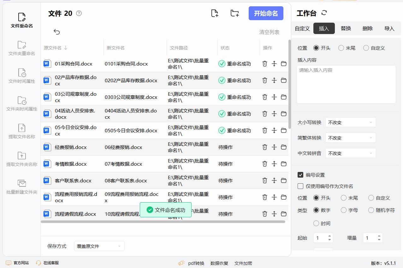Viewport: 403px width, 268px height.
Task: Open 文件夹重命名 in the sidebar
Action: [x=22, y=48]
